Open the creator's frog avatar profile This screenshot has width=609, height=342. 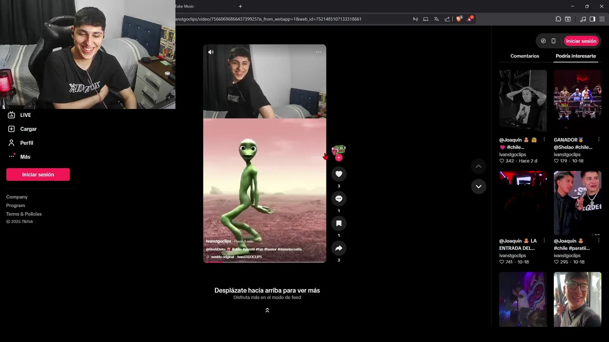[338, 151]
